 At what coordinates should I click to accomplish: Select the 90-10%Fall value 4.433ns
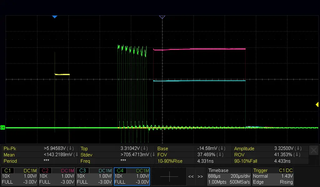point(282,161)
